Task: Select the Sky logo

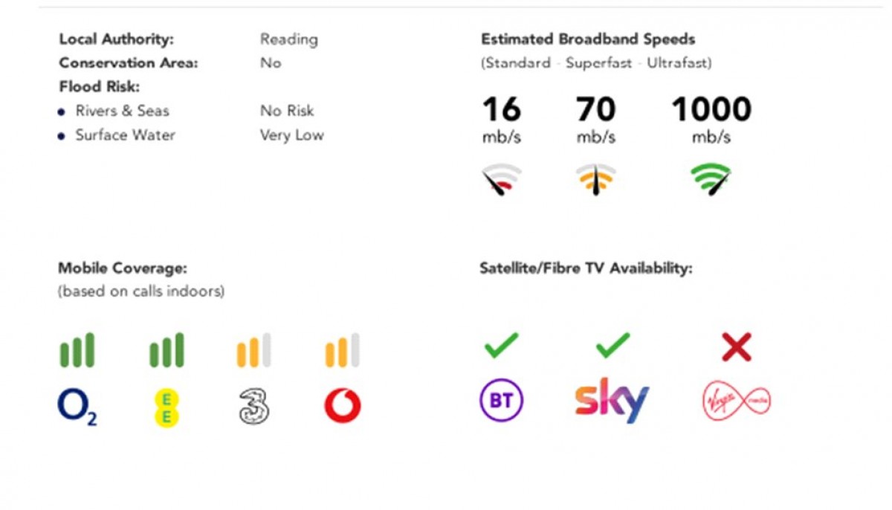Action: 612,401
